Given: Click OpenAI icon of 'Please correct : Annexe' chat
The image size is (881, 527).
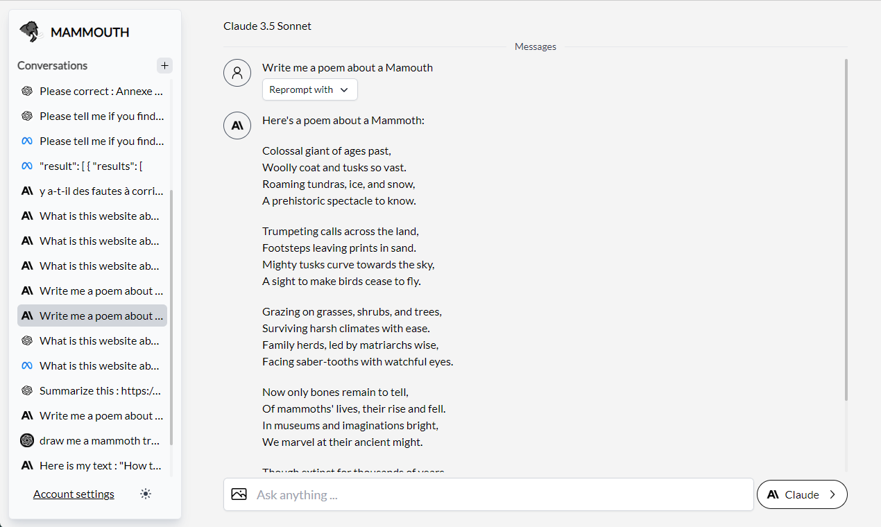Looking at the screenshot, I should [x=27, y=91].
